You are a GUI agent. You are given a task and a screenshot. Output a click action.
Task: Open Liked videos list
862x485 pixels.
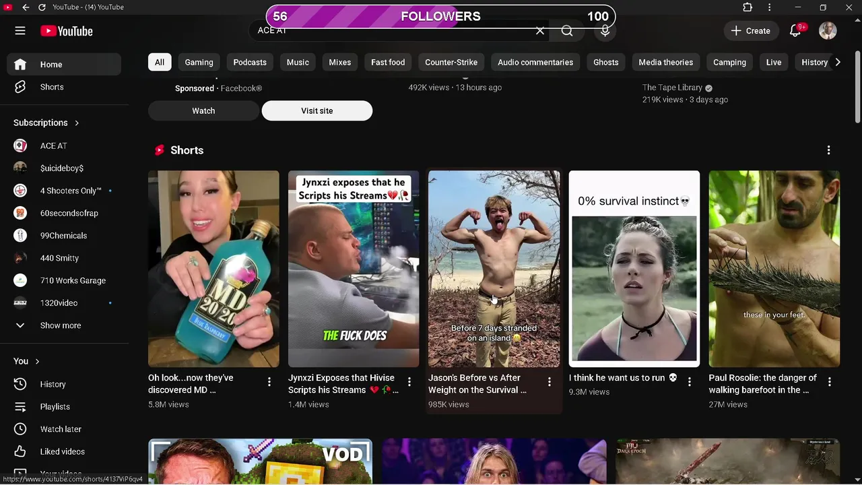coord(64,451)
